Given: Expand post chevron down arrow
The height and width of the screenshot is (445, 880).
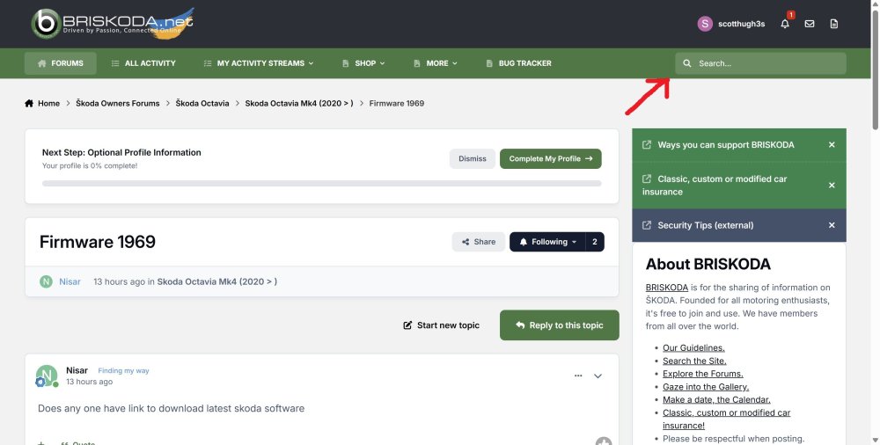Looking at the screenshot, I should [598, 376].
